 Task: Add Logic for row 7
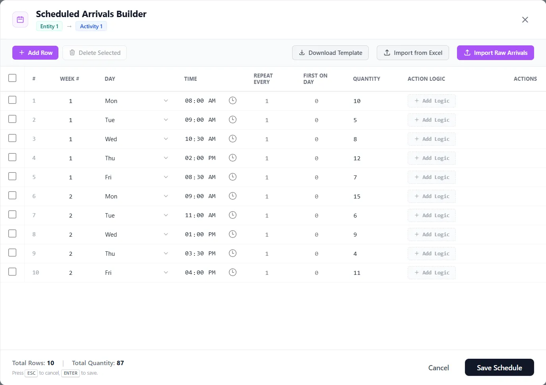coord(432,216)
